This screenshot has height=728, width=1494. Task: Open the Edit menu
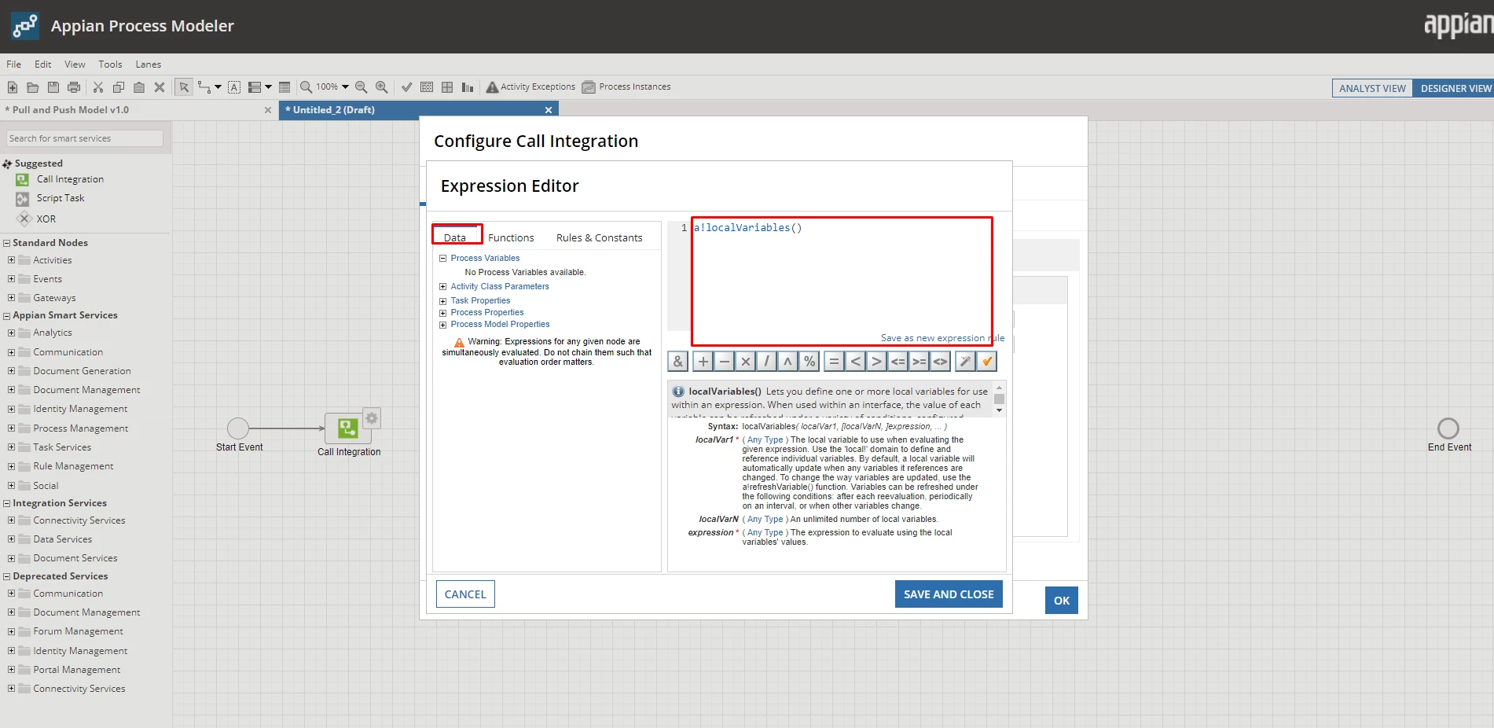coord(43,64)
